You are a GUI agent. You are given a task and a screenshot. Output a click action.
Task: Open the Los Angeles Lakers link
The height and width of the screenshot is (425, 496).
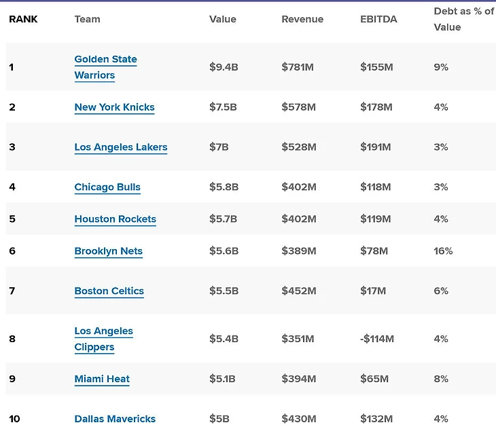pos(121,147)
